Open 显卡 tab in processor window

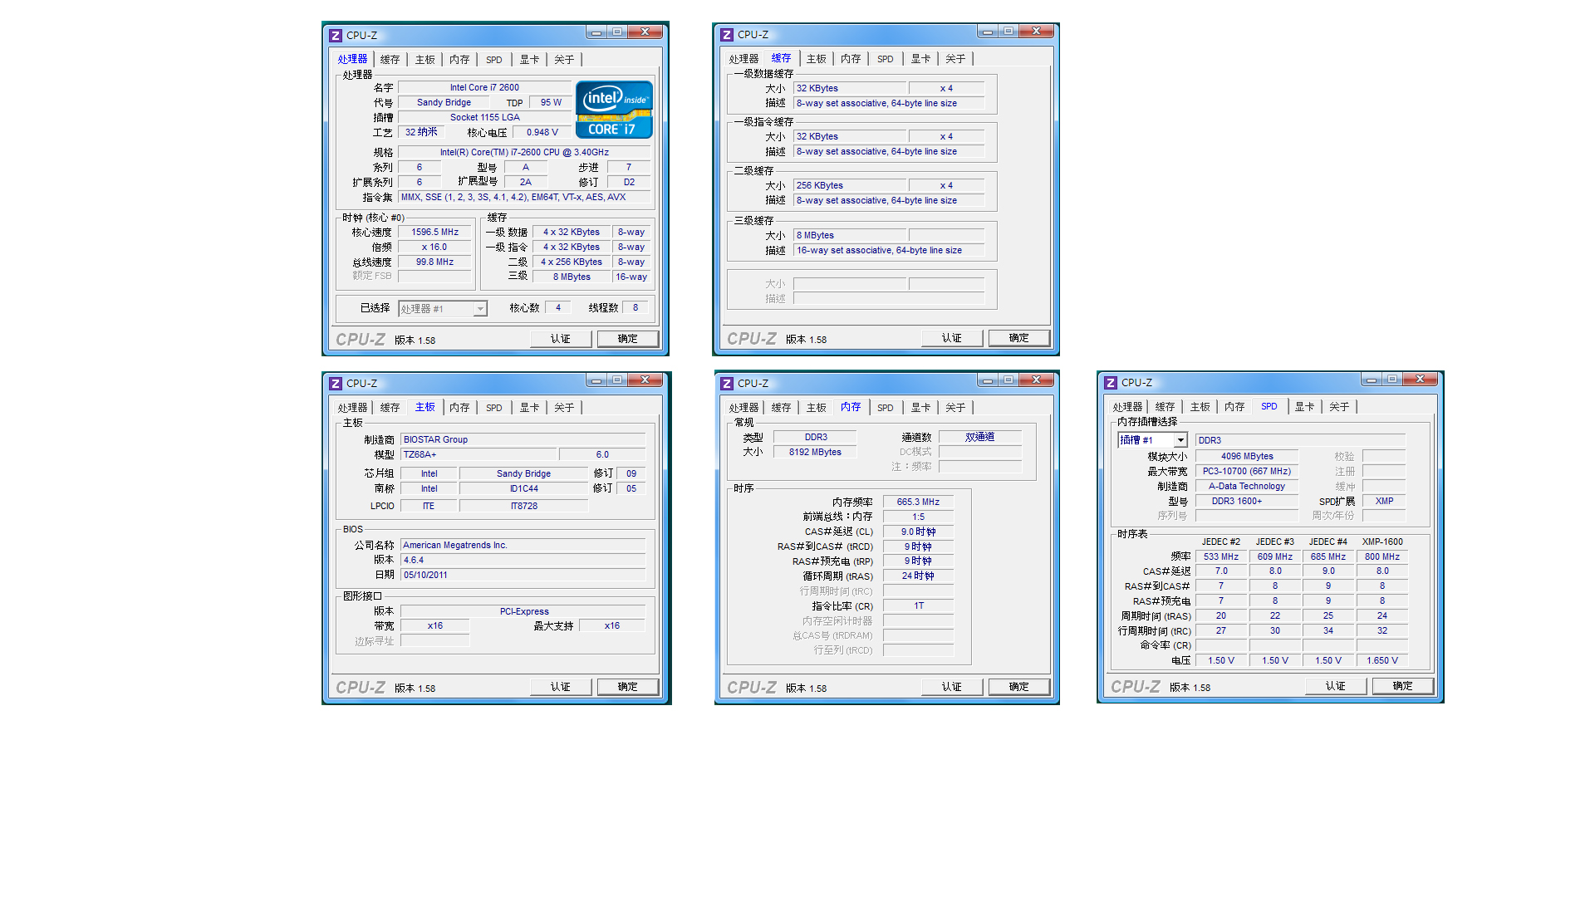529,60
